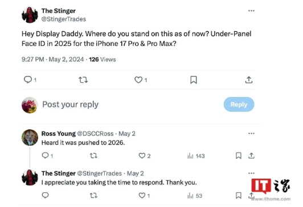The height and width of the screenshot is (207, 303).
Task: View analytics showing 143 views
Action: (x=196, y=156)
